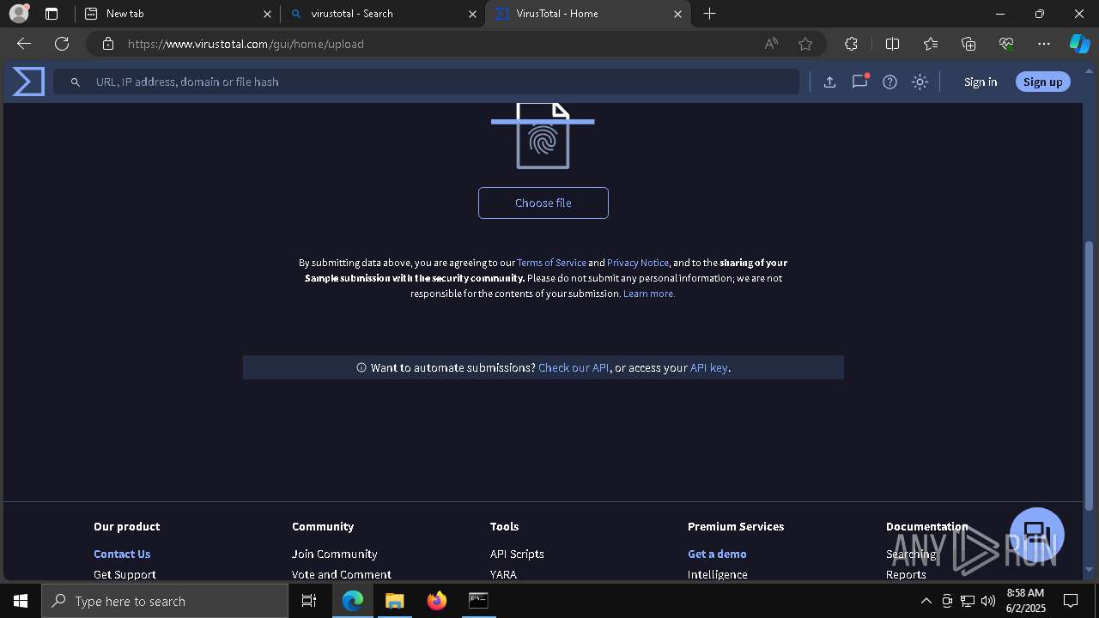Viewport: 1099px width, 618px height.
Task: Click the browser profile avatar icon
Action: coord(18,14)
